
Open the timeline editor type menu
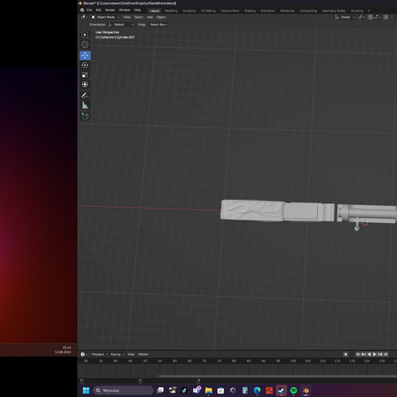[84, 355]
